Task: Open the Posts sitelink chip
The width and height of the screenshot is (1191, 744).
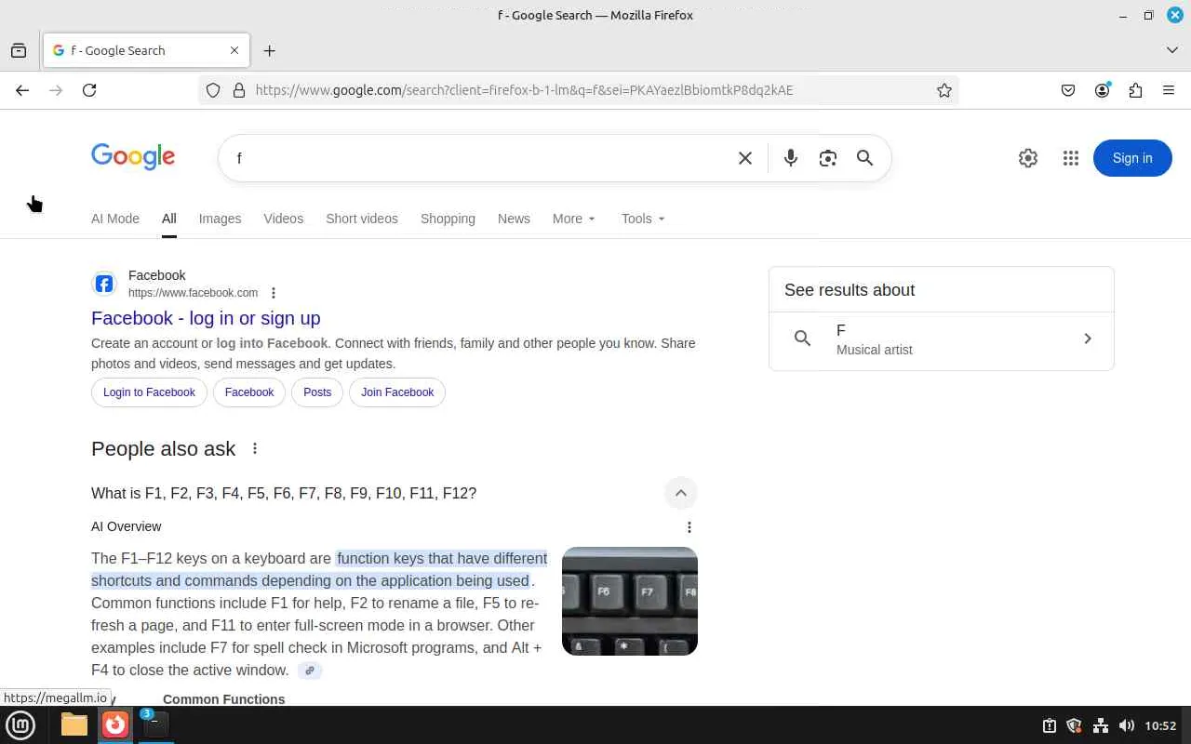Action: tap(317, 392)
